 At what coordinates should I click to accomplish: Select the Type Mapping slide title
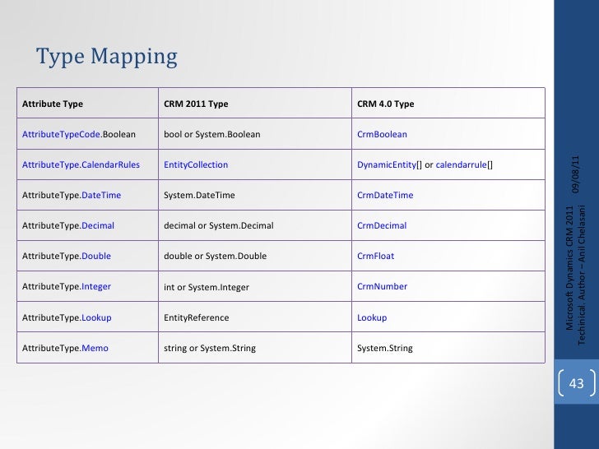107,57
